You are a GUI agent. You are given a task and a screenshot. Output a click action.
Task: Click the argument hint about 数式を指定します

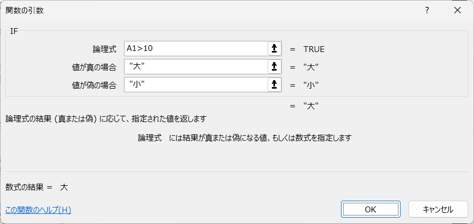click(x=245, y=138)
